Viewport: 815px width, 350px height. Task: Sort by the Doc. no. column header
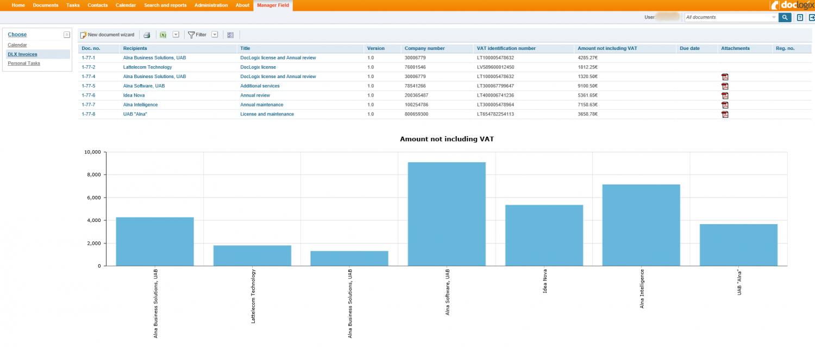coord(91,48)
